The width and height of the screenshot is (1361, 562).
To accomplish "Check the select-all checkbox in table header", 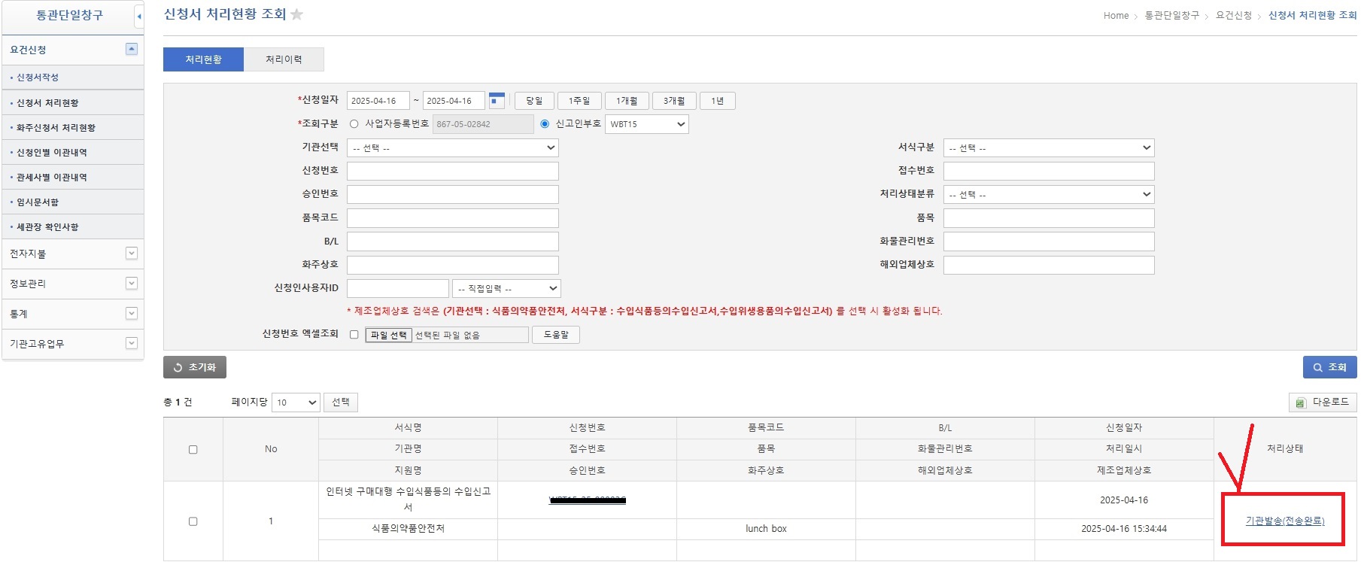I will click(x=193, y=449).
